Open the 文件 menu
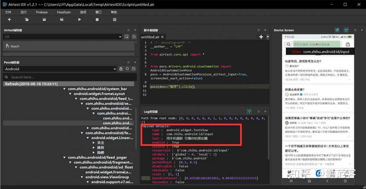366x189 pixels. coord(8,12)
